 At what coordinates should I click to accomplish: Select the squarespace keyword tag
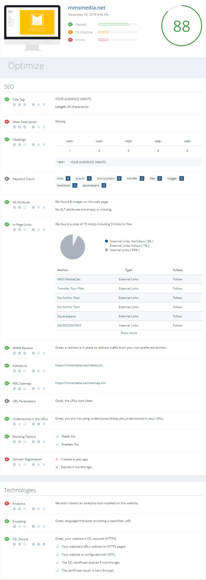94,185
